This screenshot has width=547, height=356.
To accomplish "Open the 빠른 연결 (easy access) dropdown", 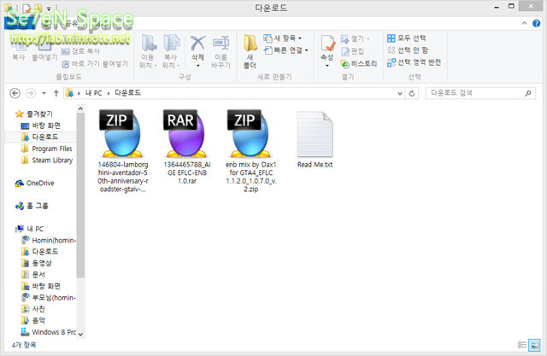I will (286, 50).
